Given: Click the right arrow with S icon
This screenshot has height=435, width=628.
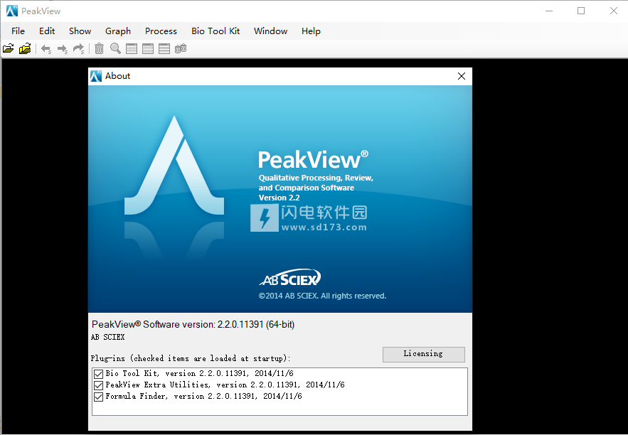Looking at the screenshot, I should pos(63,49).
